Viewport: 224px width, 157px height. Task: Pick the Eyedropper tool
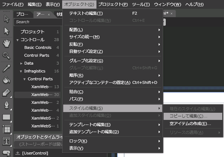(6, 68)
